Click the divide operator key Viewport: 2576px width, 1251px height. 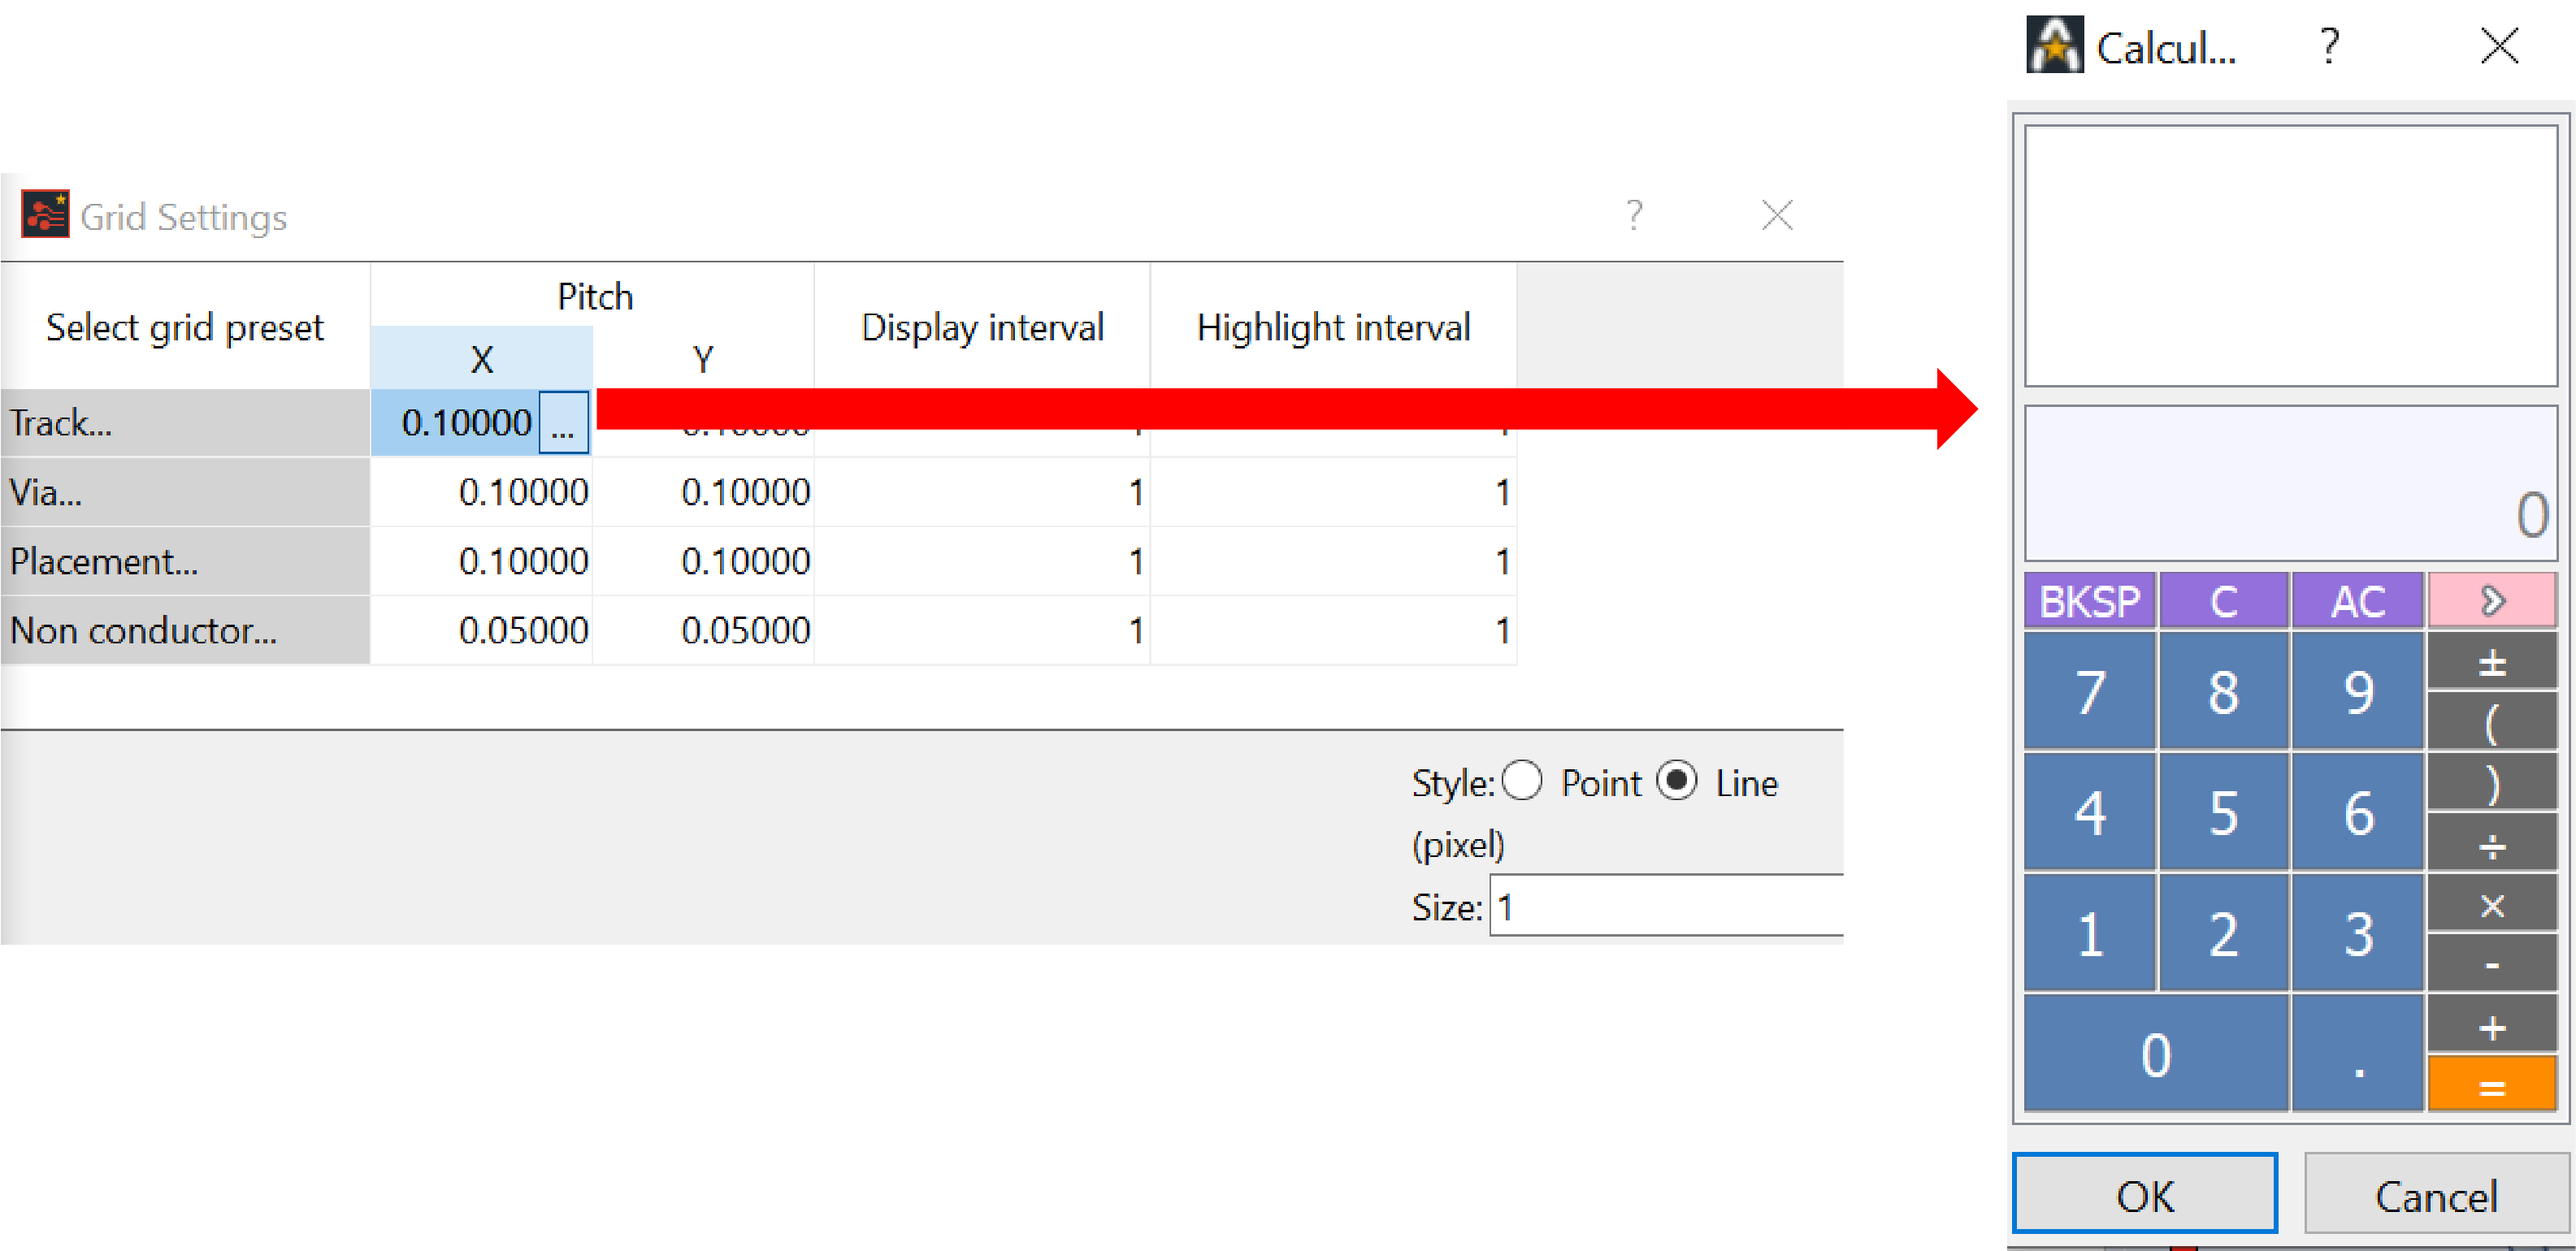2491,844
